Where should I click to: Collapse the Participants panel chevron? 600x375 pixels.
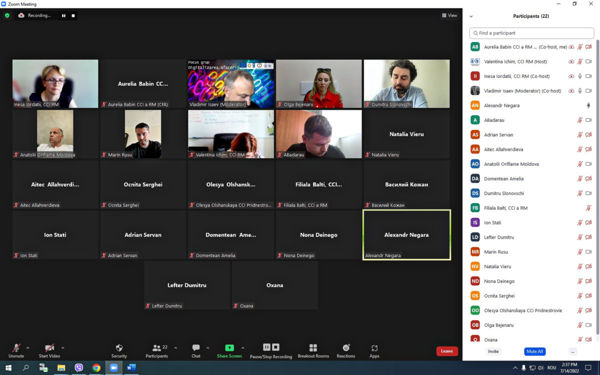pyautogui.click(x=471, y=16)
